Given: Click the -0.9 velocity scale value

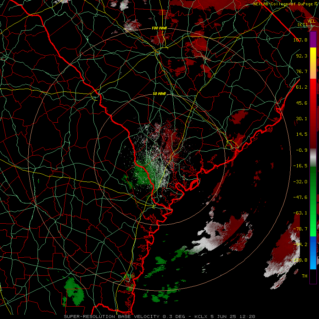Looking at the screenshot, I should (302, 150).
